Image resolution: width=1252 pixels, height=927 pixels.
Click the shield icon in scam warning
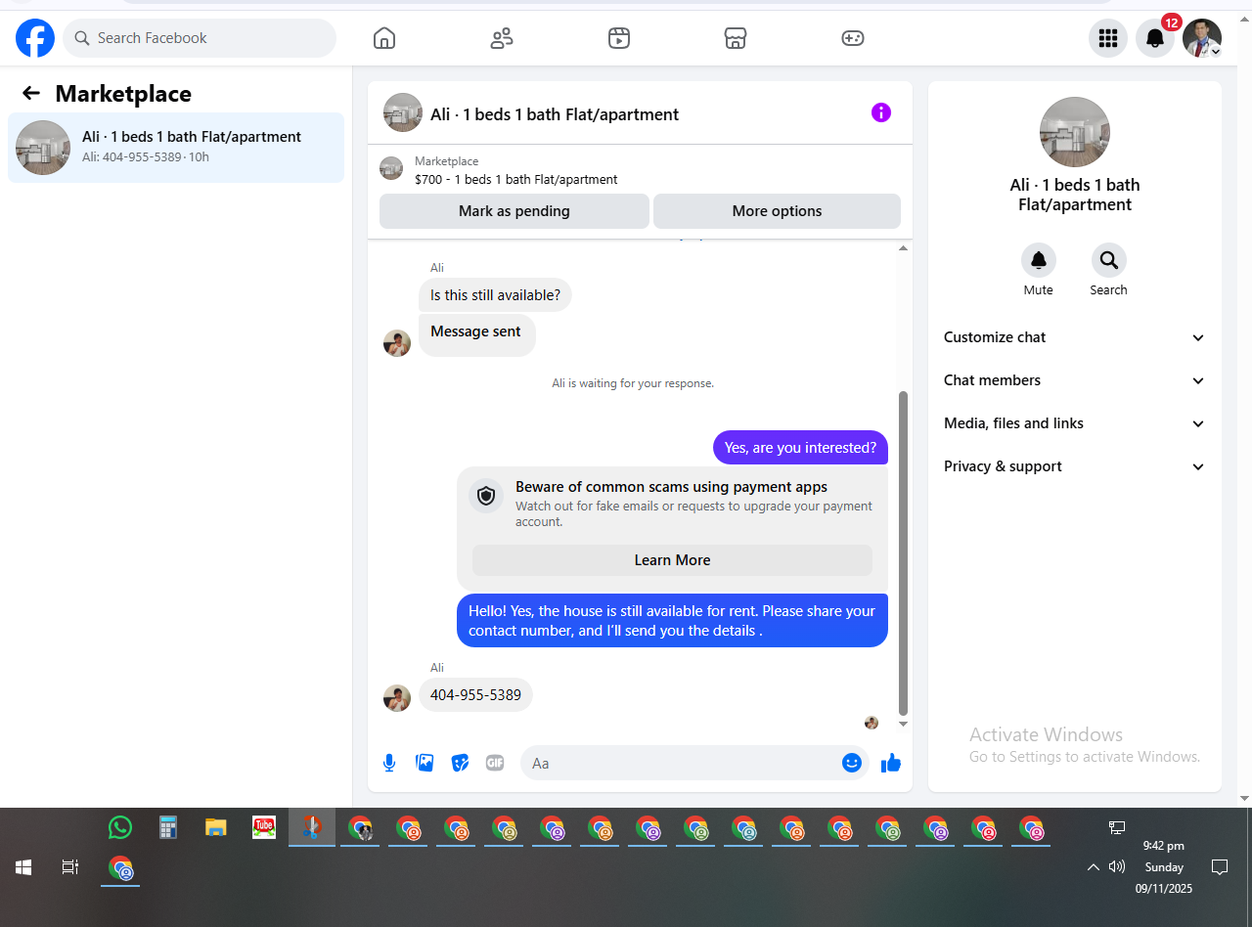pos(486,496)
